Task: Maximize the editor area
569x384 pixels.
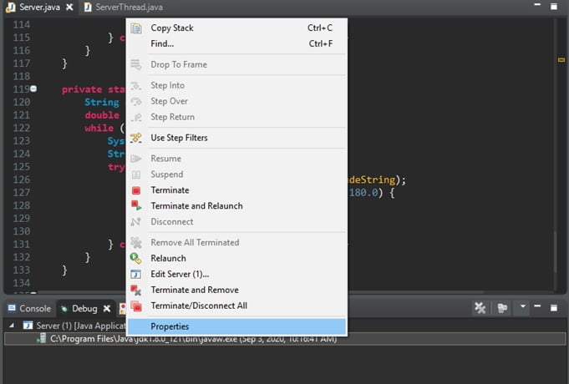Action: click(554, 7)
